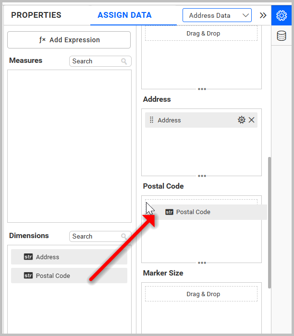Remove the Address field with X icon
This screenshot has height=336, width=294.
click(x=252, y=120)
